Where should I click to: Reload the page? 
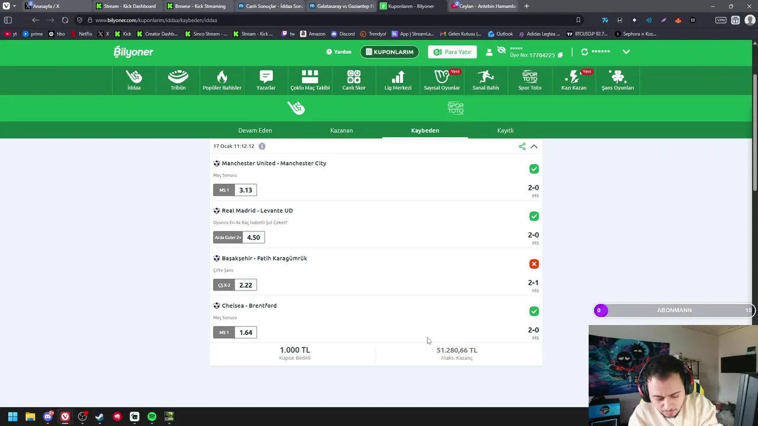(x=65, y=20)
